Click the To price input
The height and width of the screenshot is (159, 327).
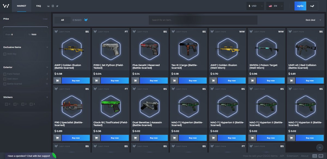click(x=37, y=35)
